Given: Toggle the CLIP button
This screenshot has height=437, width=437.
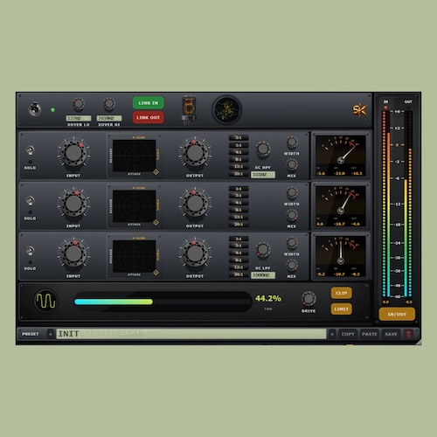Looking at the screenshot, I should (x=341, y=293).
